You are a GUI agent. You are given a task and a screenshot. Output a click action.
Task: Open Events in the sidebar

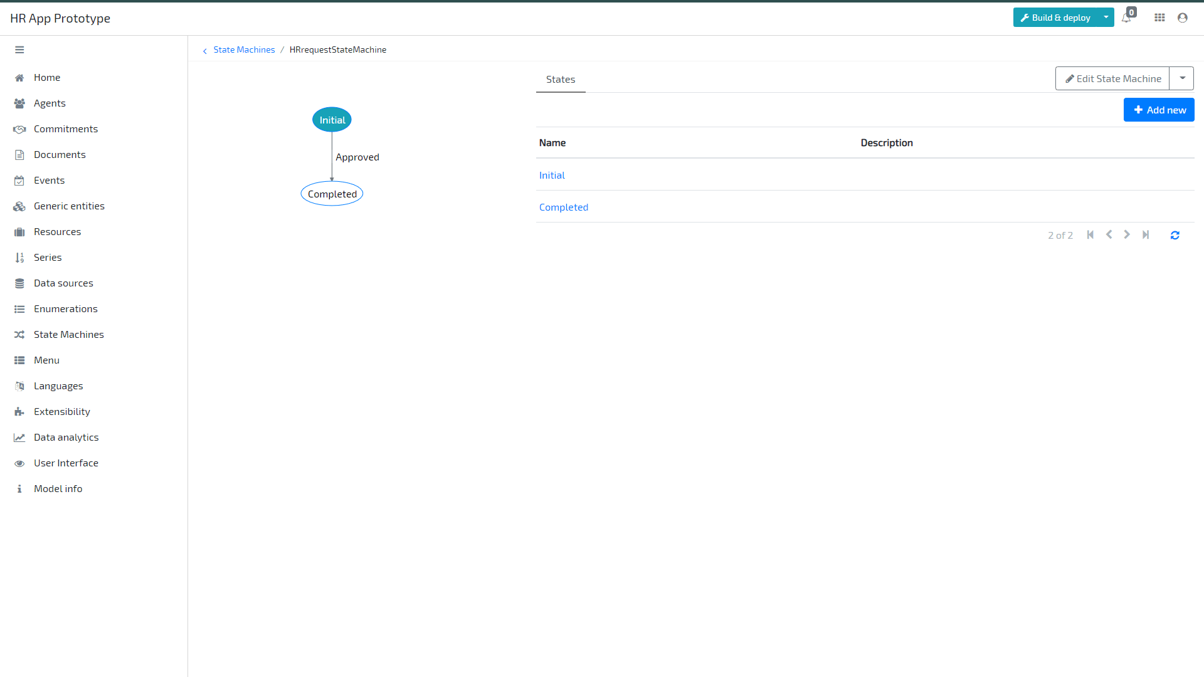click(49, 181)
